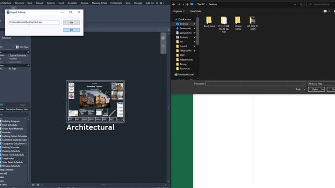Click the Typical Schedule template value button
The width and height of the screenshot is (335, 188).
tap(18, 55)
